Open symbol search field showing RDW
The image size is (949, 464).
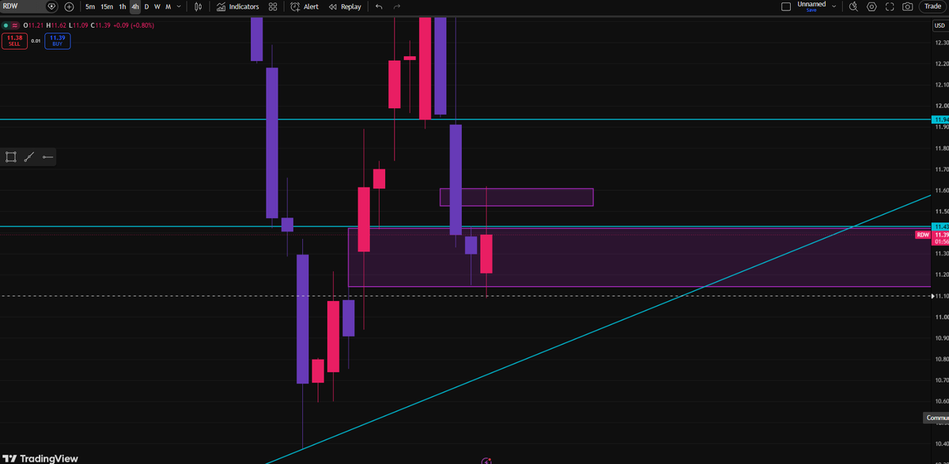click(x=24, y=6)
